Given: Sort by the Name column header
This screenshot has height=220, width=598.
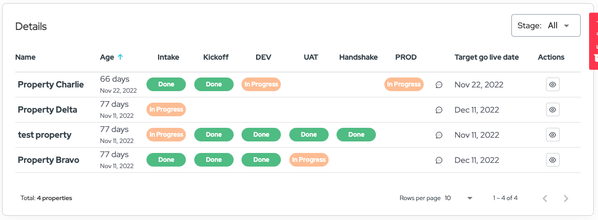Looking at the screenshot, I should (25, 57).
